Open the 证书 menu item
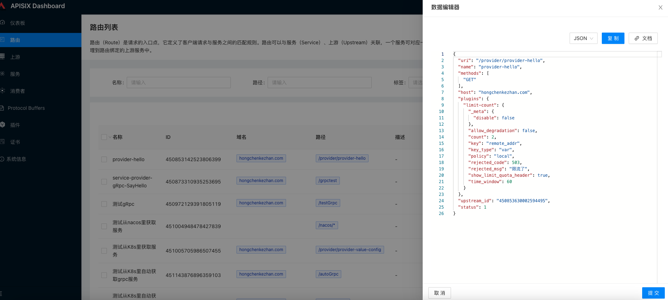The image size is (668, 300). [41, 142]
